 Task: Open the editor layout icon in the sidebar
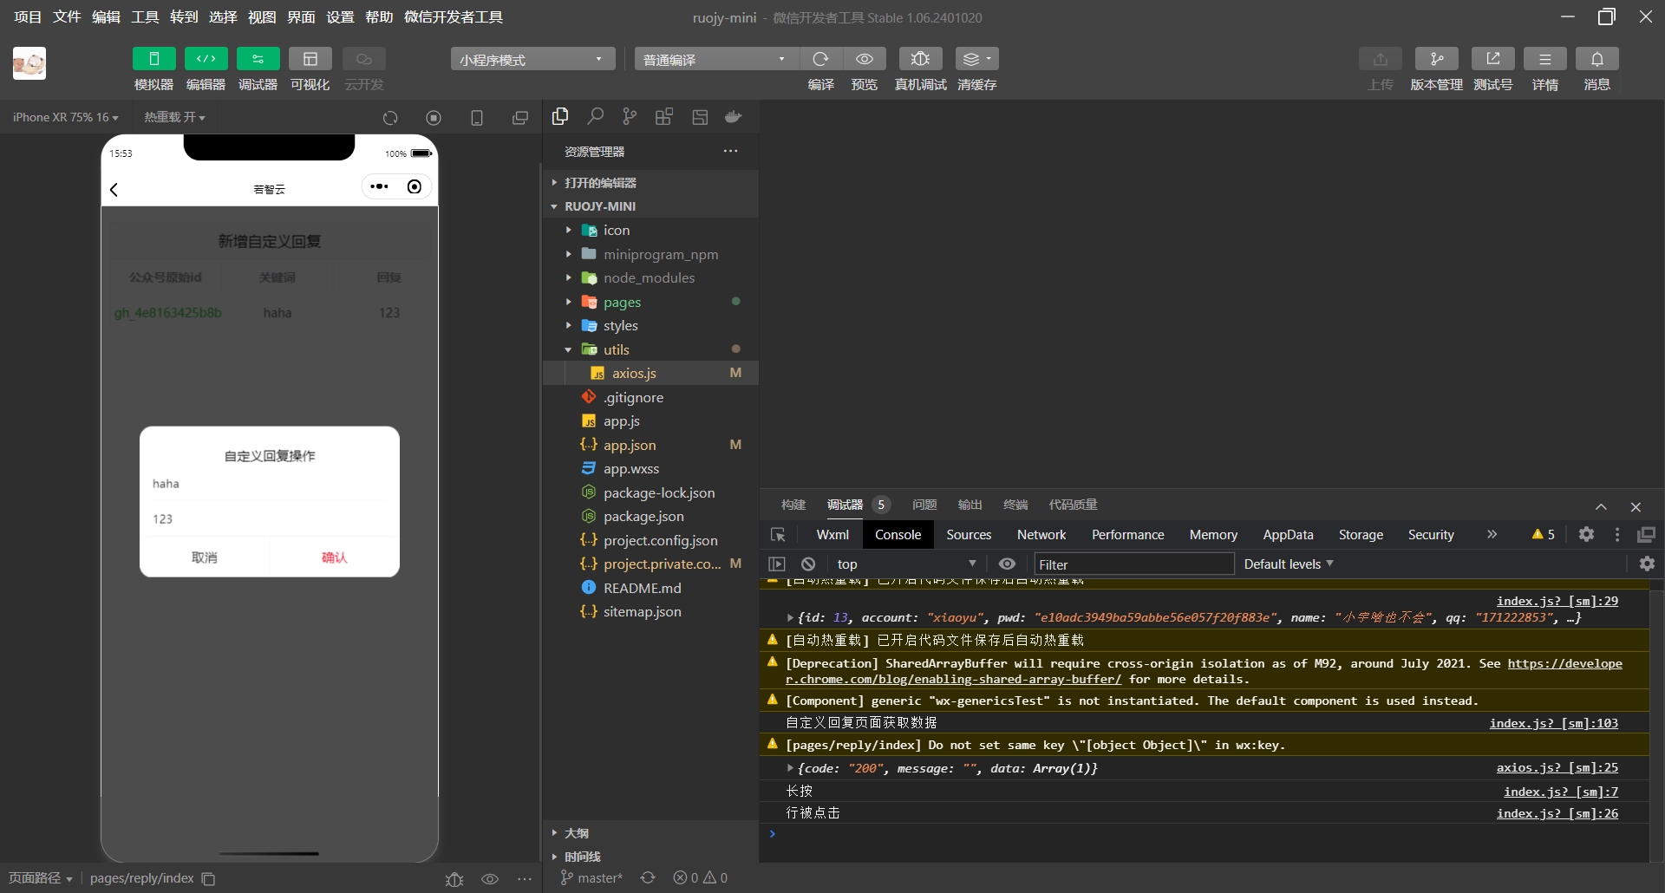pyautogui.click(x=700, y=116)
